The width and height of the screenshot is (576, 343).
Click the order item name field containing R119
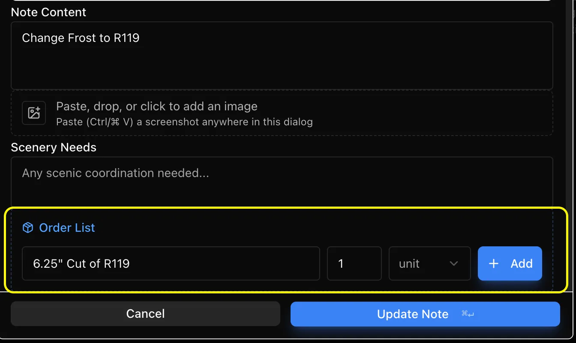coord(171,263)
